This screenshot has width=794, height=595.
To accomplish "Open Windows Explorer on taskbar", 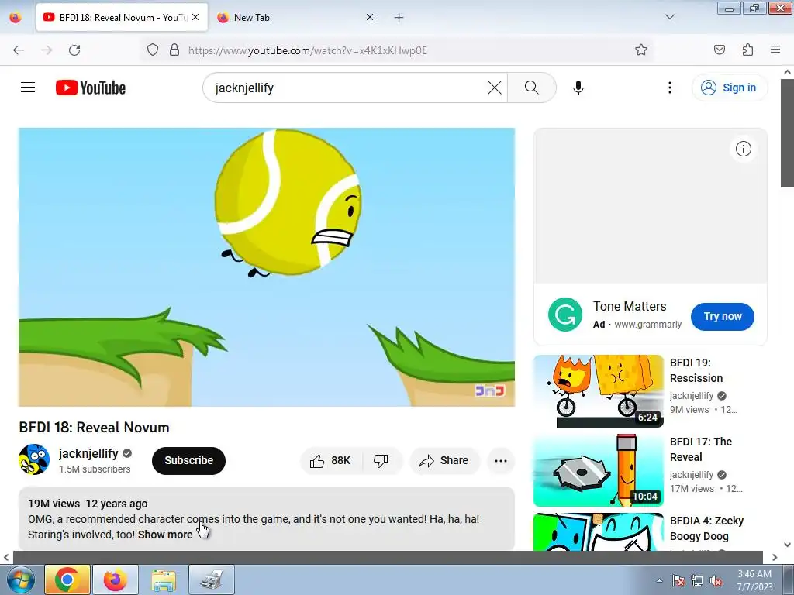I will pos(164,580).
